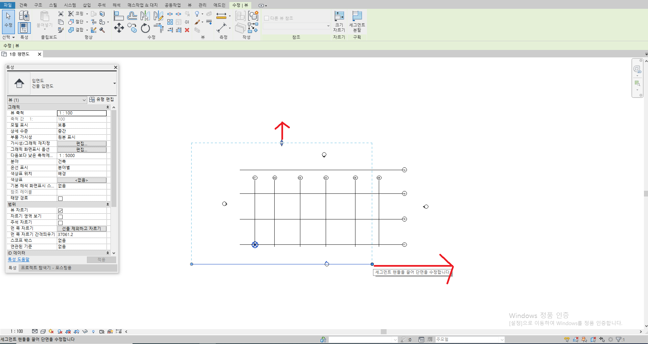Image resolution: width=648 pixels, height=344 pixels.
Task: Click the Properties (특성) palette ribbon button
Action: (24, 28)
